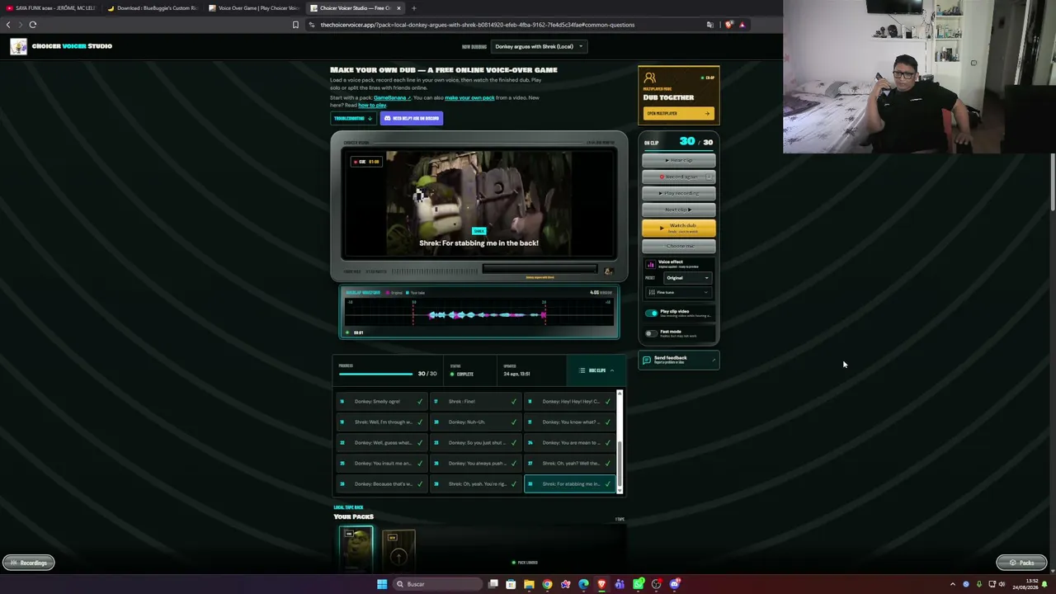Screen dimensions: 1056x594
Task: Open File Explorer from taskbar
Action: [529, 584]
